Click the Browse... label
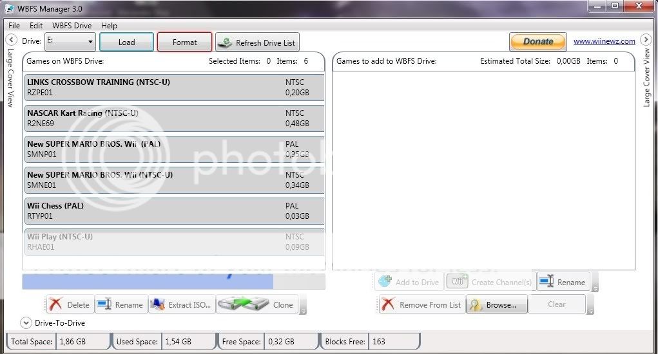 click(x=501, y=305)
